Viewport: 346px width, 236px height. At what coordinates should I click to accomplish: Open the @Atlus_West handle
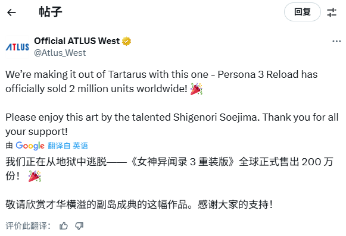click(60, 53)
